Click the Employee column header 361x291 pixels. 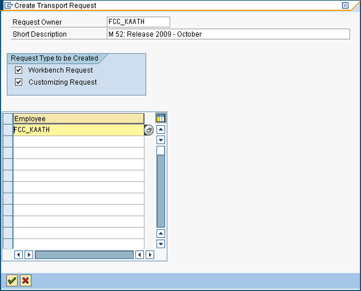tap(78, 119)
